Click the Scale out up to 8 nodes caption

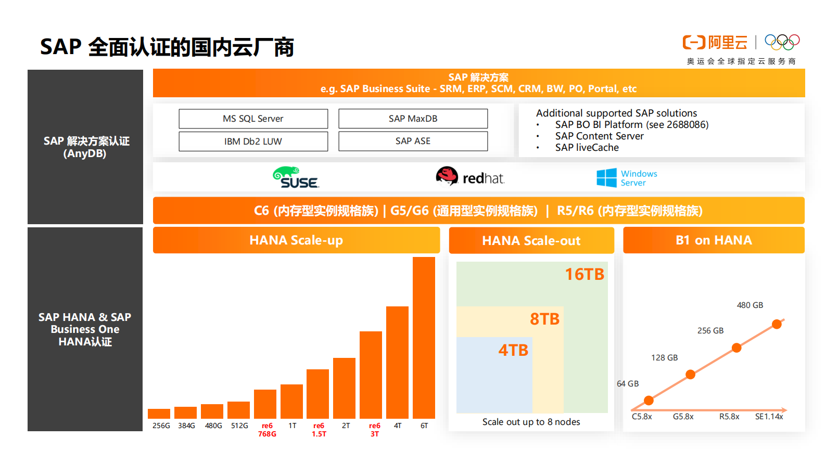(531, 422)
